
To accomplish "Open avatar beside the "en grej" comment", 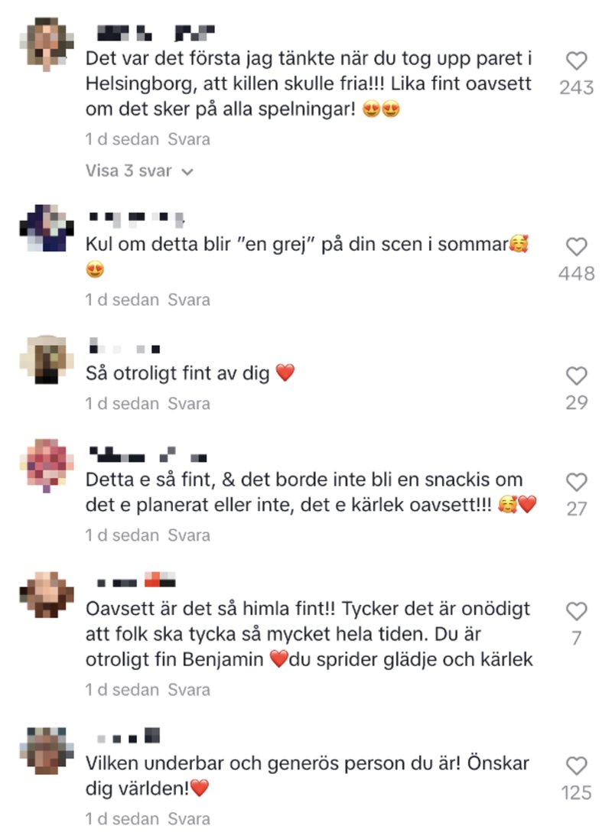I will tap(47, 228).
